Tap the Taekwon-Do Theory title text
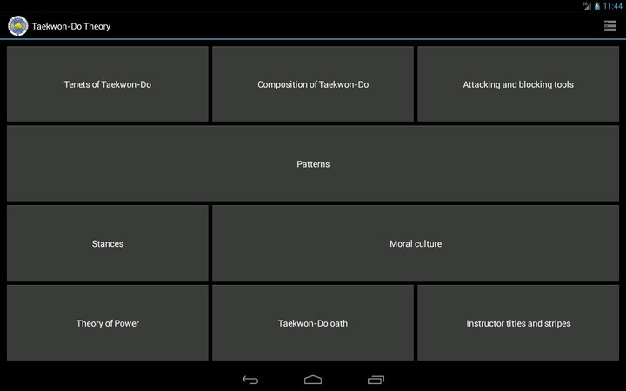The height and width of the screenshot is (391, 626). (x=71, y=26)
